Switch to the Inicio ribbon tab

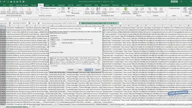click(4, 5)
